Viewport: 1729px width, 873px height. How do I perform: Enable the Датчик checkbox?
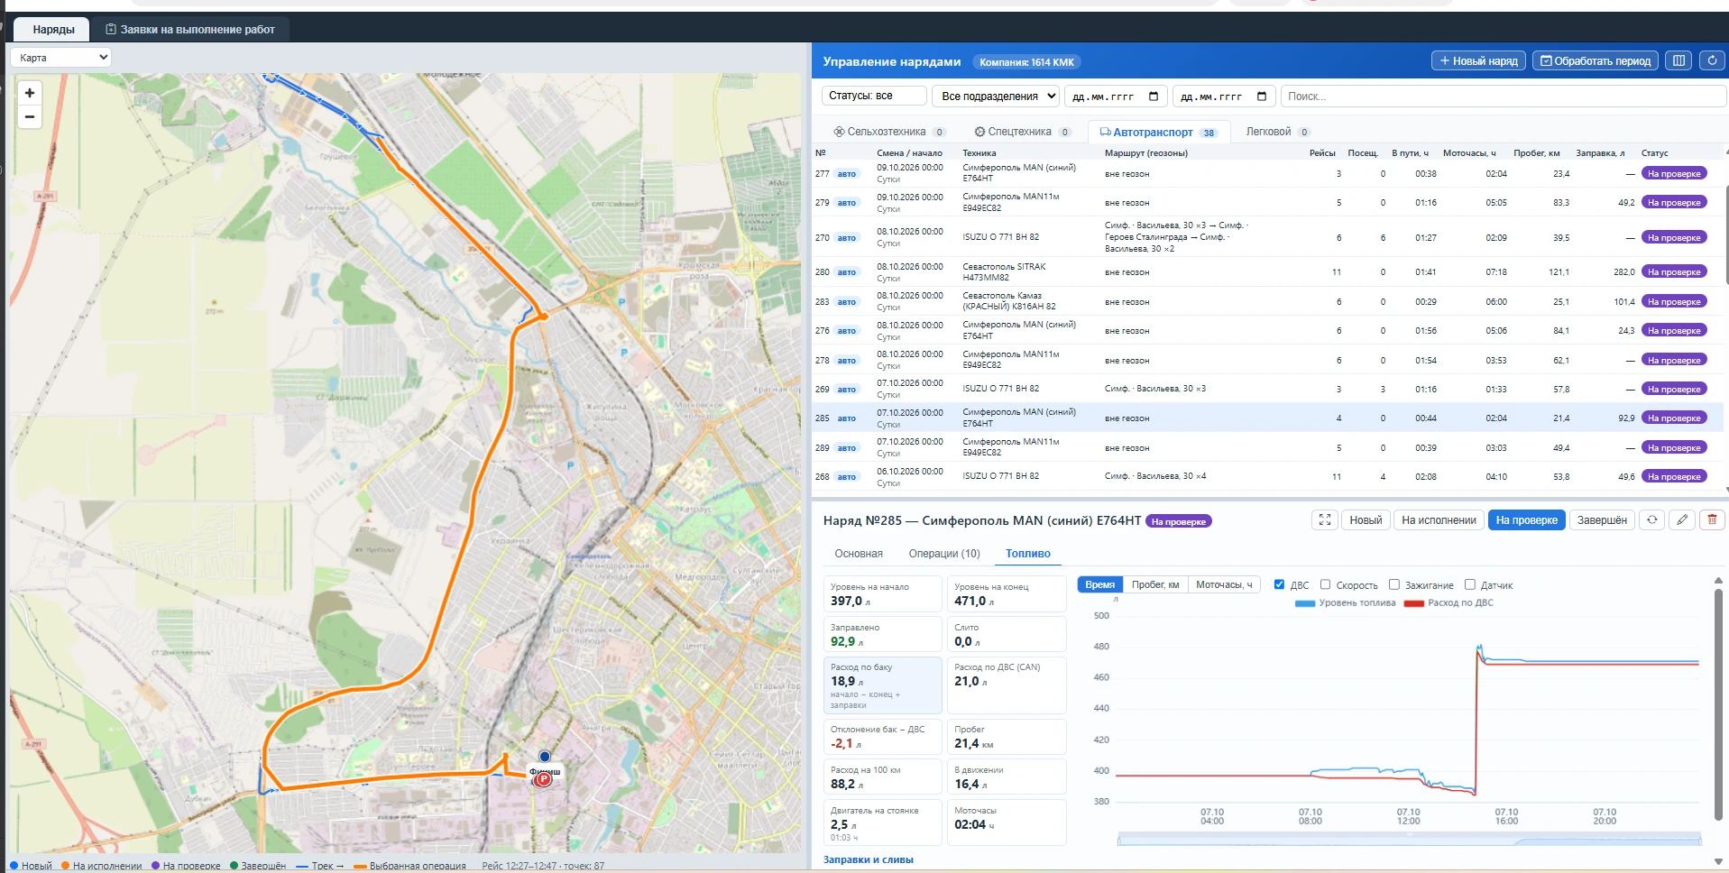[x=1469, y=584]
